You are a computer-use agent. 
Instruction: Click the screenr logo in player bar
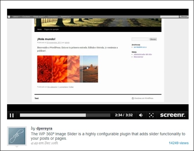coord(173,115)
